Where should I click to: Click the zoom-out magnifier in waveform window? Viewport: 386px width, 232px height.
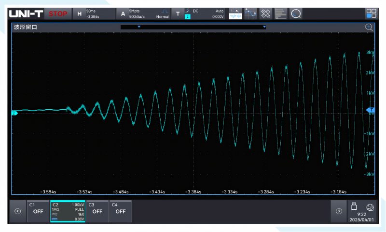click(x=369, y=27)
